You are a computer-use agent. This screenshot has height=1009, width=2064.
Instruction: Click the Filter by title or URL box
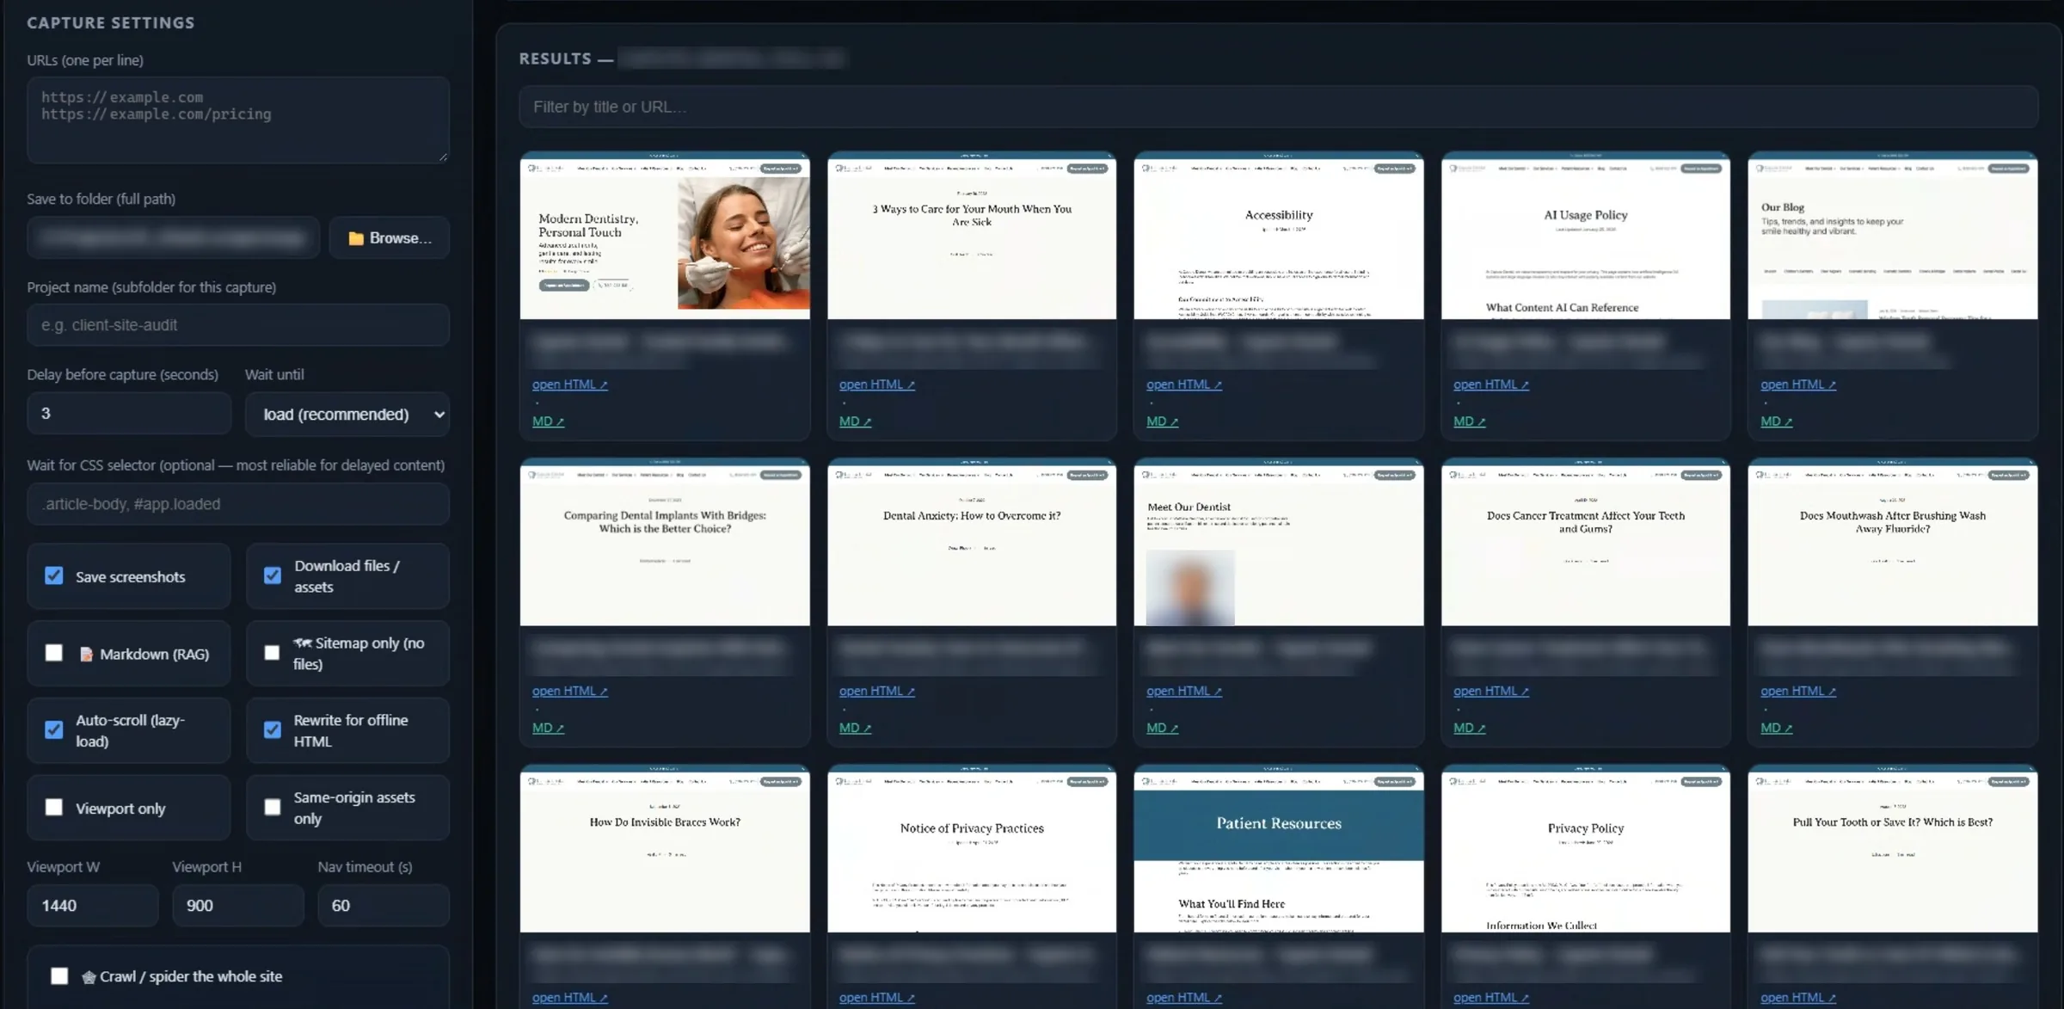tap(1278, 107)
